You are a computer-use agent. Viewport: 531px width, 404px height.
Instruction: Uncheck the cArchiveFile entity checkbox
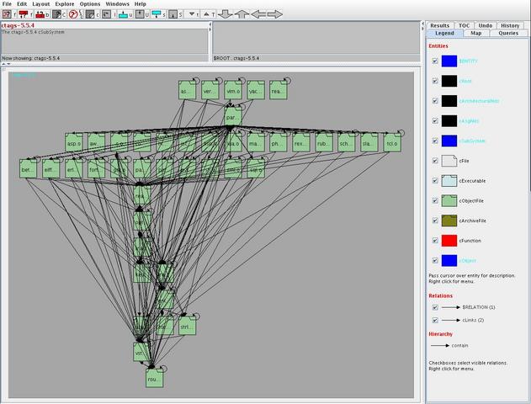pos(435,221)
